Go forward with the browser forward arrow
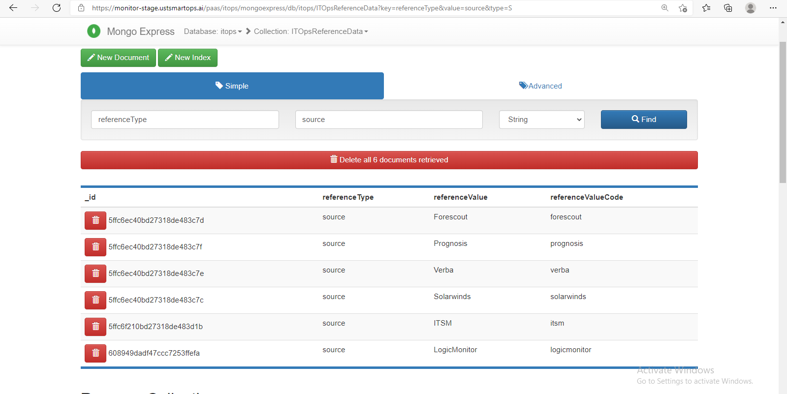 35,8
